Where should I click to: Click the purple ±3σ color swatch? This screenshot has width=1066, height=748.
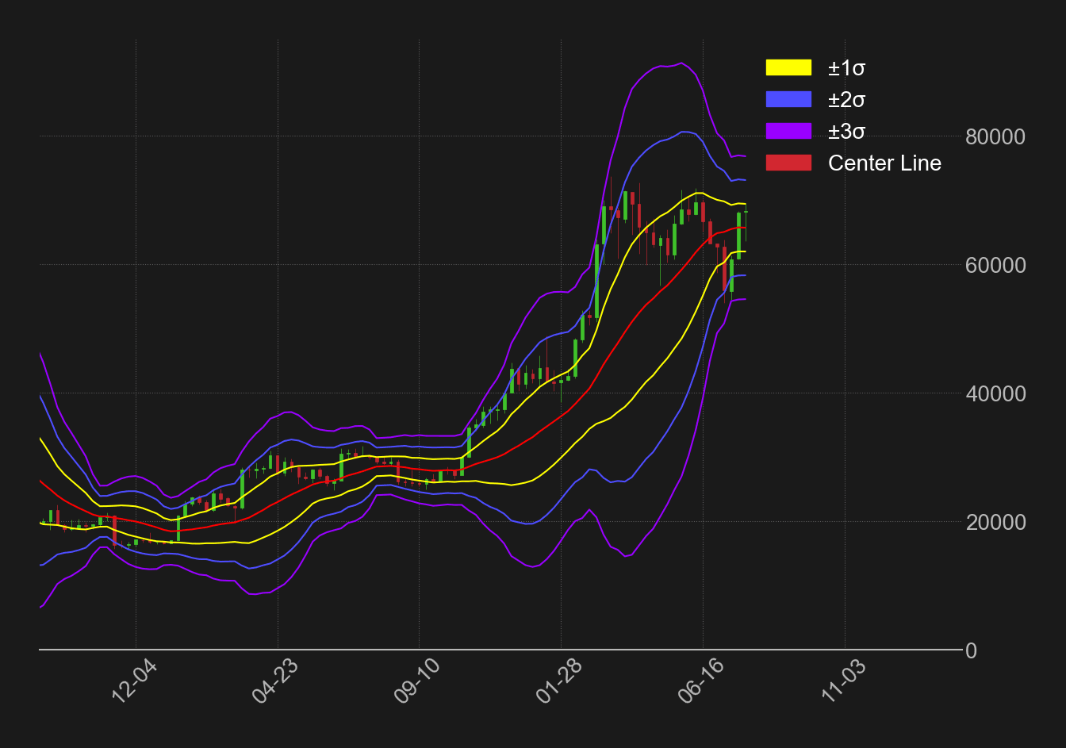coord(788,132)
